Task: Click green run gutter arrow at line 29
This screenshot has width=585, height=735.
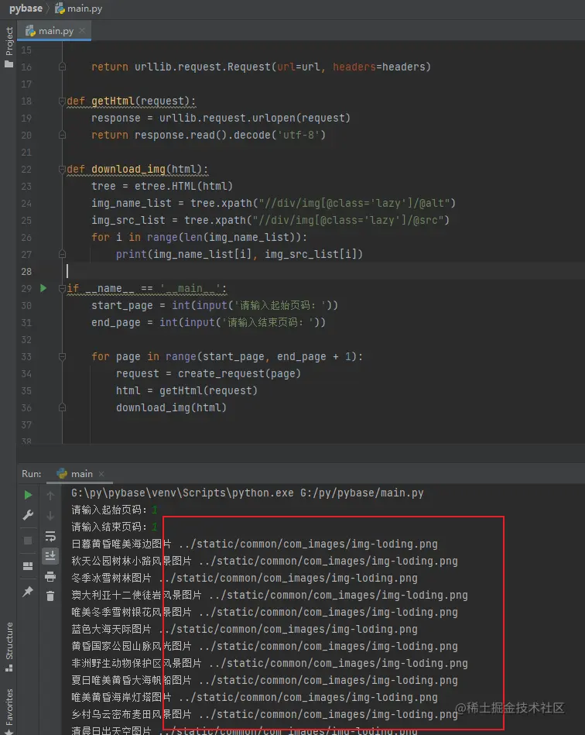Action: 43,288
